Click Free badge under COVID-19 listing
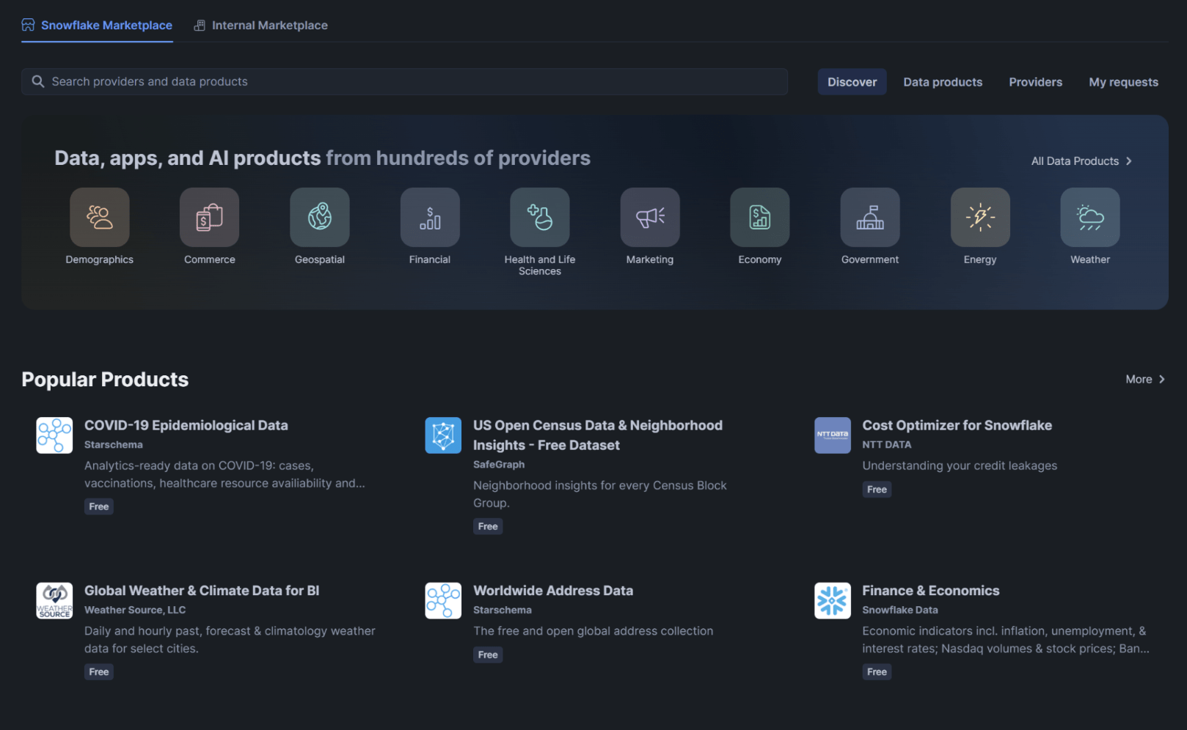The height and width of the screenshot is (730, 1187). coord(99,506)
